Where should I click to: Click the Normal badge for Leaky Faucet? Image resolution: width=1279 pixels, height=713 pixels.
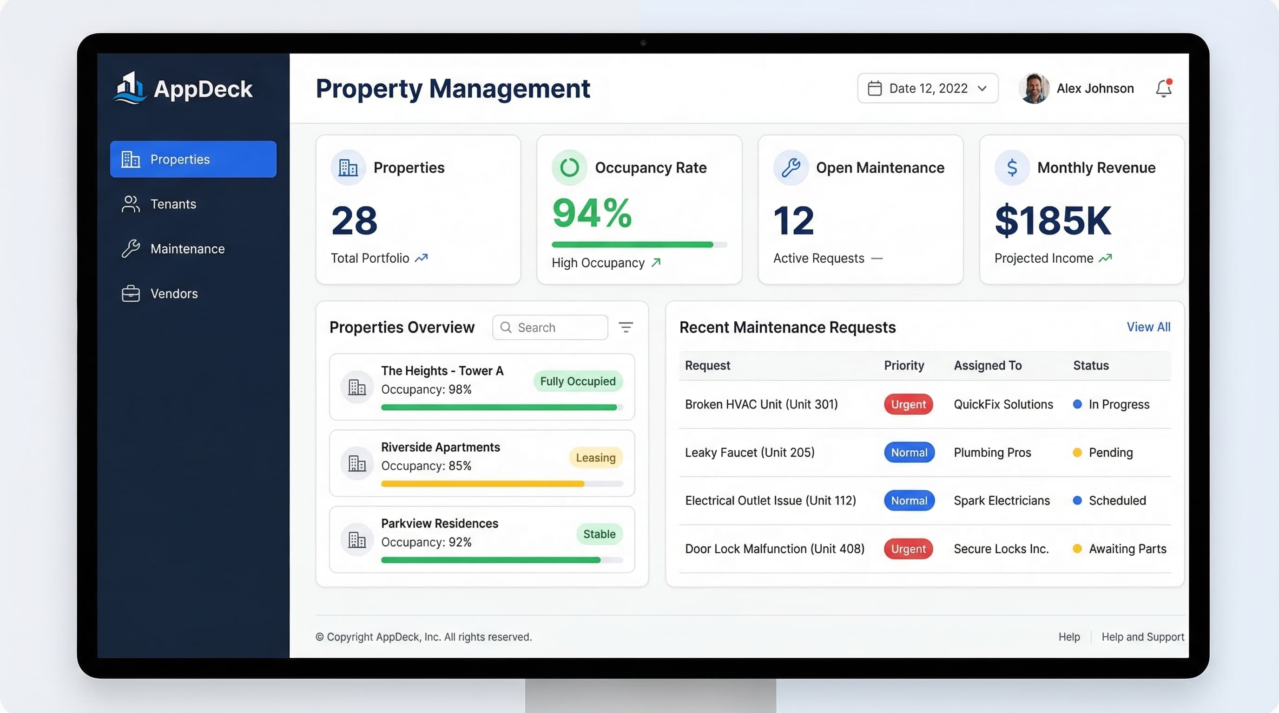[x=909, y=452]
